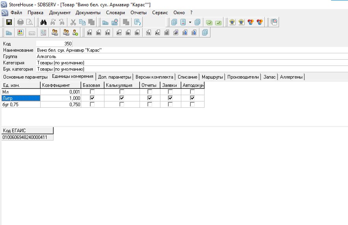Click the binoculars Find icon

click(44, 22)
